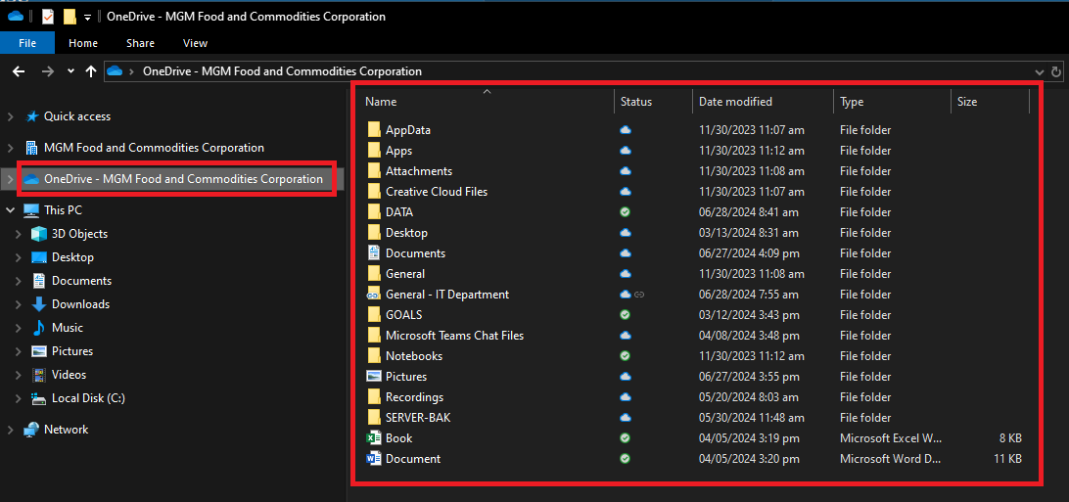Click the Downloads arrow icon
The height and width of the screenshot is (502, 1069).
tap(39, 304)
